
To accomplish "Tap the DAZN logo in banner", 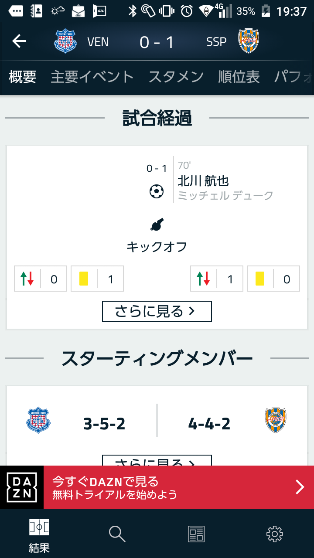I will pyautogui.click(x=22, y=487).
